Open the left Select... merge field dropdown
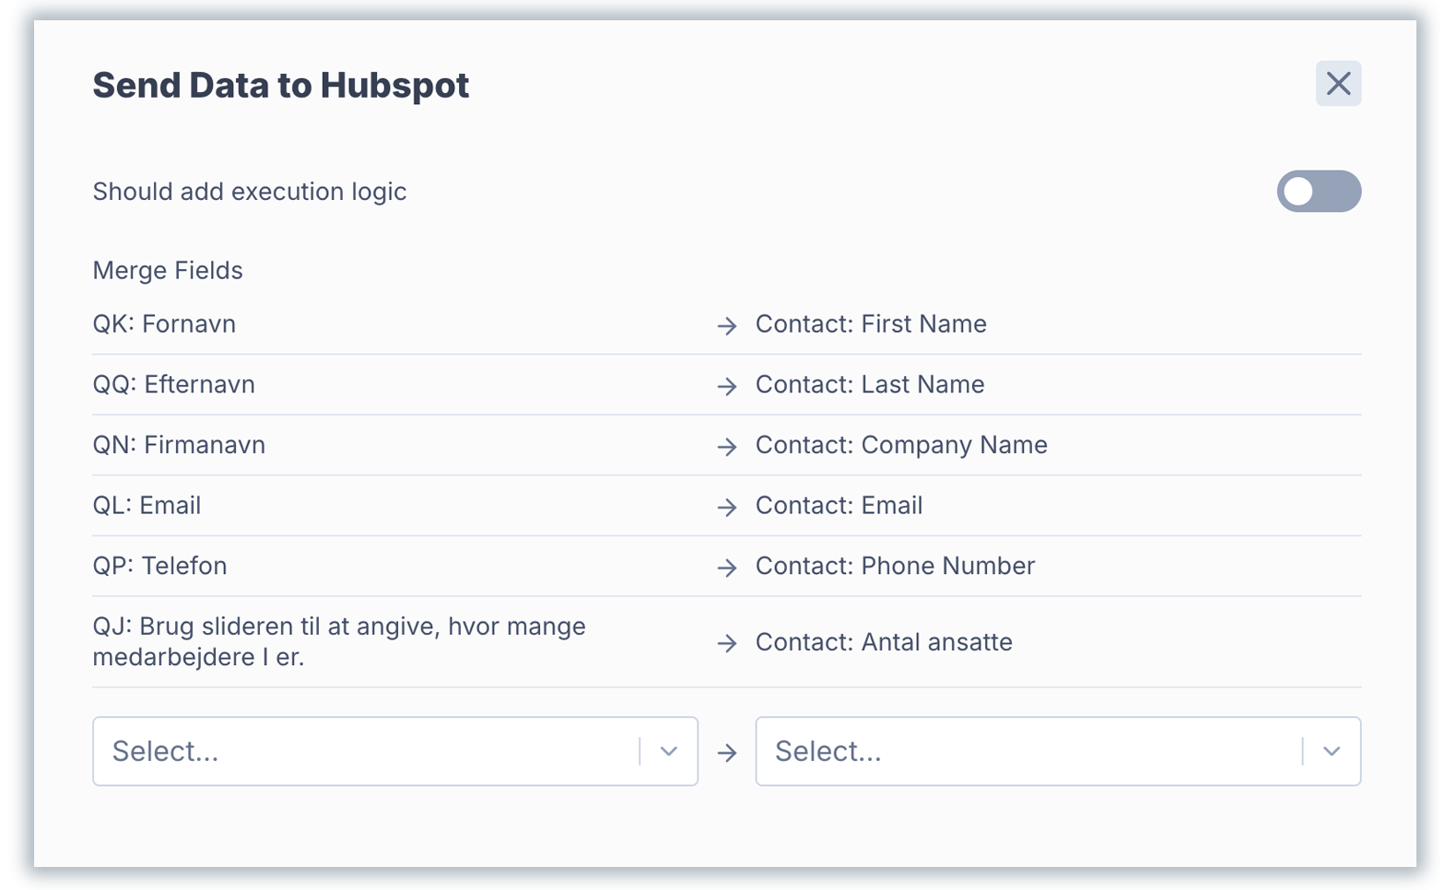The width and height of the screenshot is (1445, 890). coord(394,752)
